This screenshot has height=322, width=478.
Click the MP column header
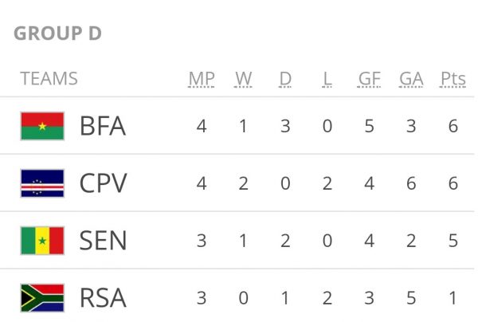pyautogui.click(x=202, y=79)
